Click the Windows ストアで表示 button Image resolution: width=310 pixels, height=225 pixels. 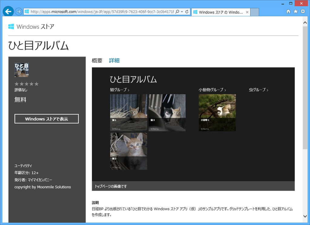tap(46, 119)
